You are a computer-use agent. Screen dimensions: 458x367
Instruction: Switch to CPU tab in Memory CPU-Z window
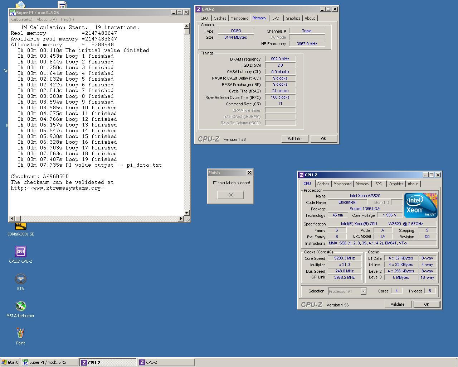coord(204,18)
